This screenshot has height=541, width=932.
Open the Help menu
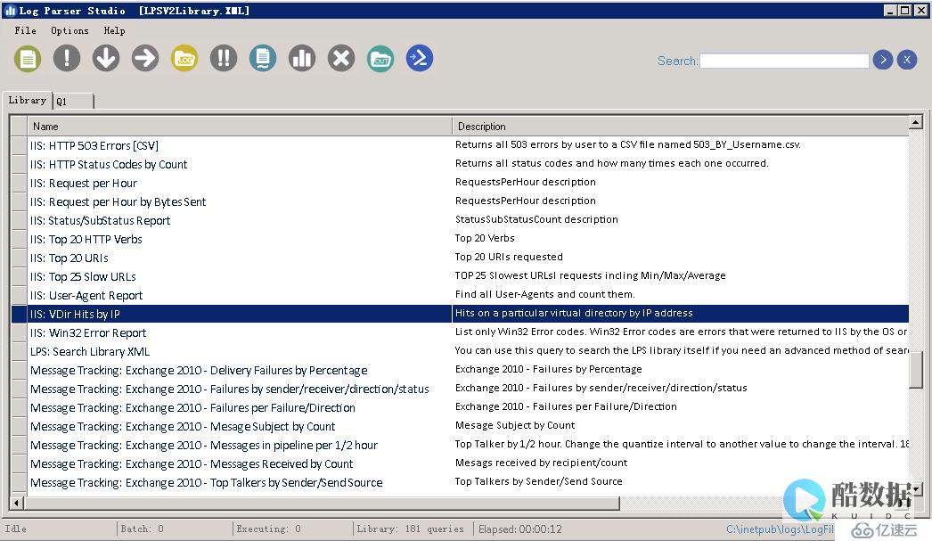[114, 30]
